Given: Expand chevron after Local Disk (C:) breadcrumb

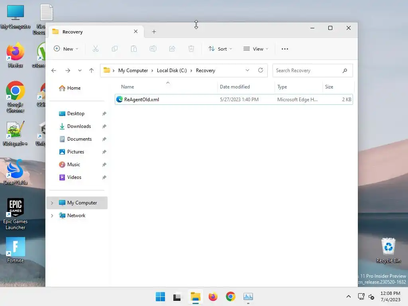Looking at the screenshot, I should coord(191,71).
